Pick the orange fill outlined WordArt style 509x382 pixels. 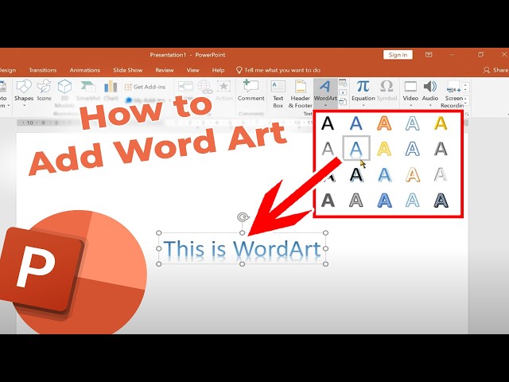[384, 123]
